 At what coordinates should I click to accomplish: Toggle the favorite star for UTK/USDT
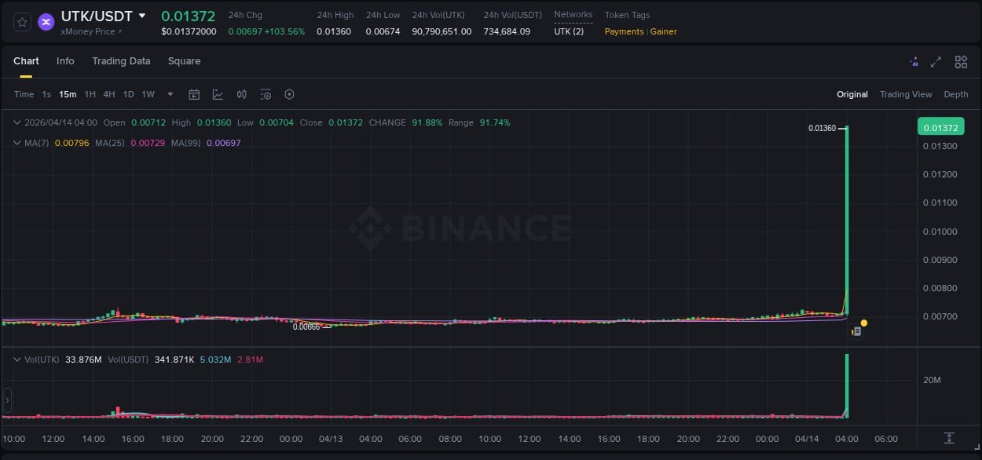[22, 22]
